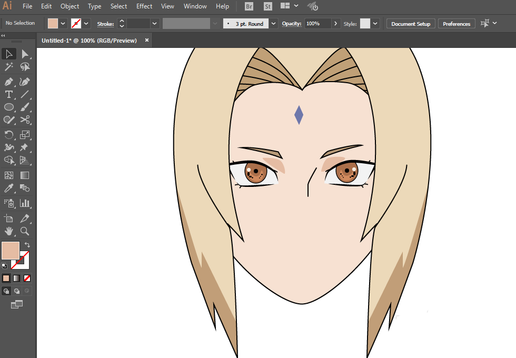The height and width of the screenshot is (358, 516).
Task: Select the Direct Selection tool
Action: tap(25, 54)
